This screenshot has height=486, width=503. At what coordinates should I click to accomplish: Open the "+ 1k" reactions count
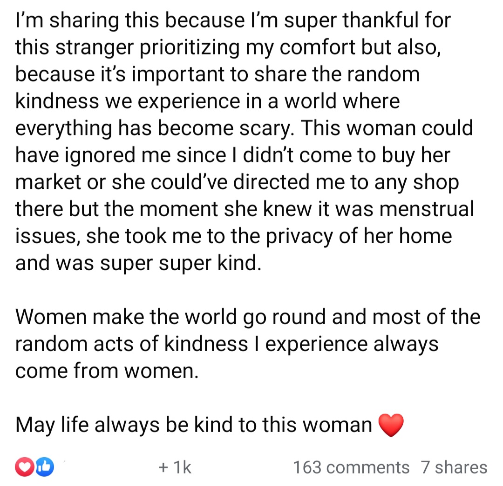[175, 467]
